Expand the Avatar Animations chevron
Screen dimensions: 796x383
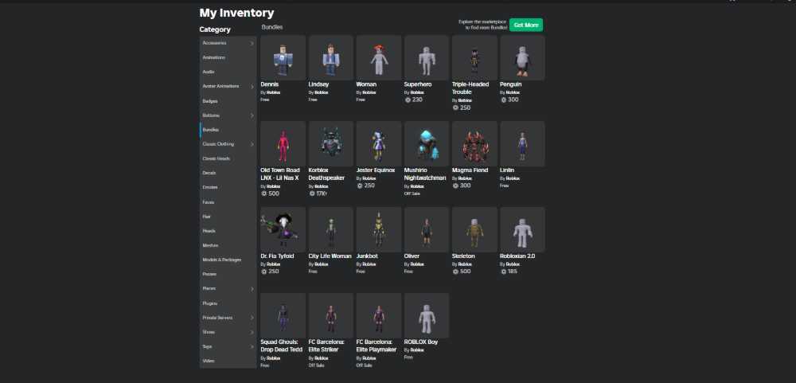pos(252,86)
